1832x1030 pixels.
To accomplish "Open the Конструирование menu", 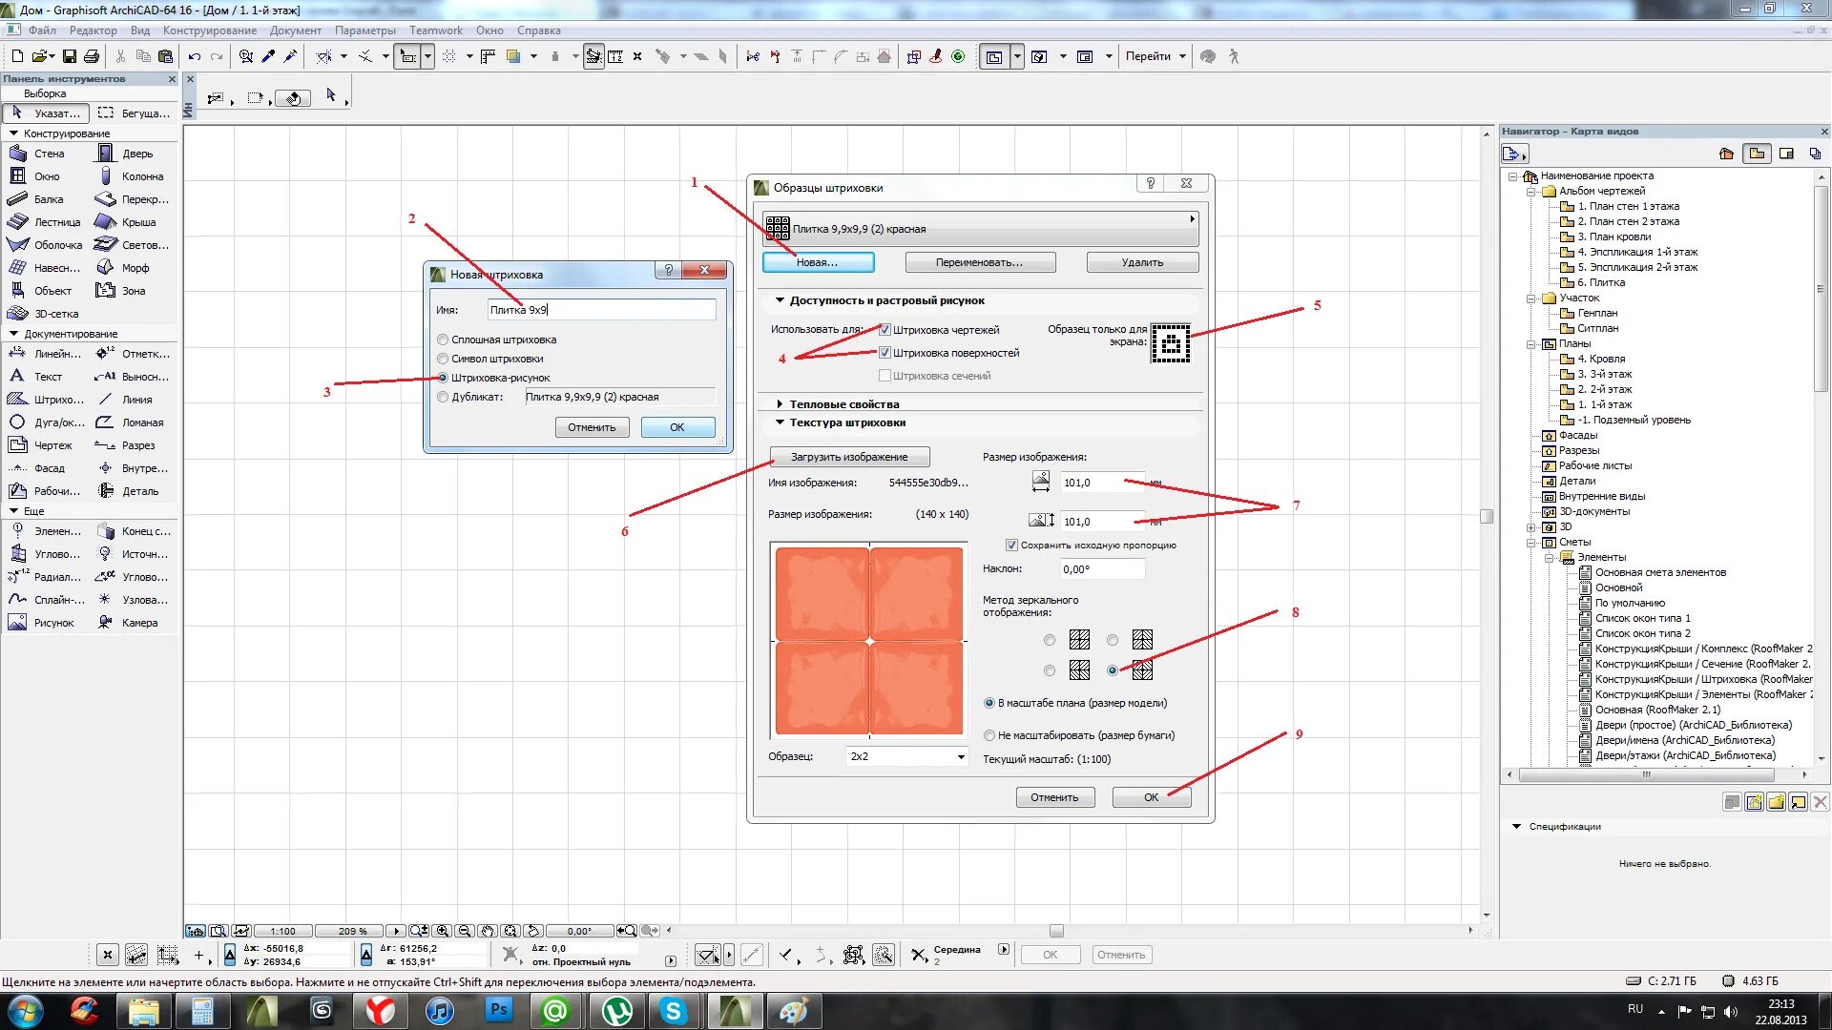I will pos(209,31).
